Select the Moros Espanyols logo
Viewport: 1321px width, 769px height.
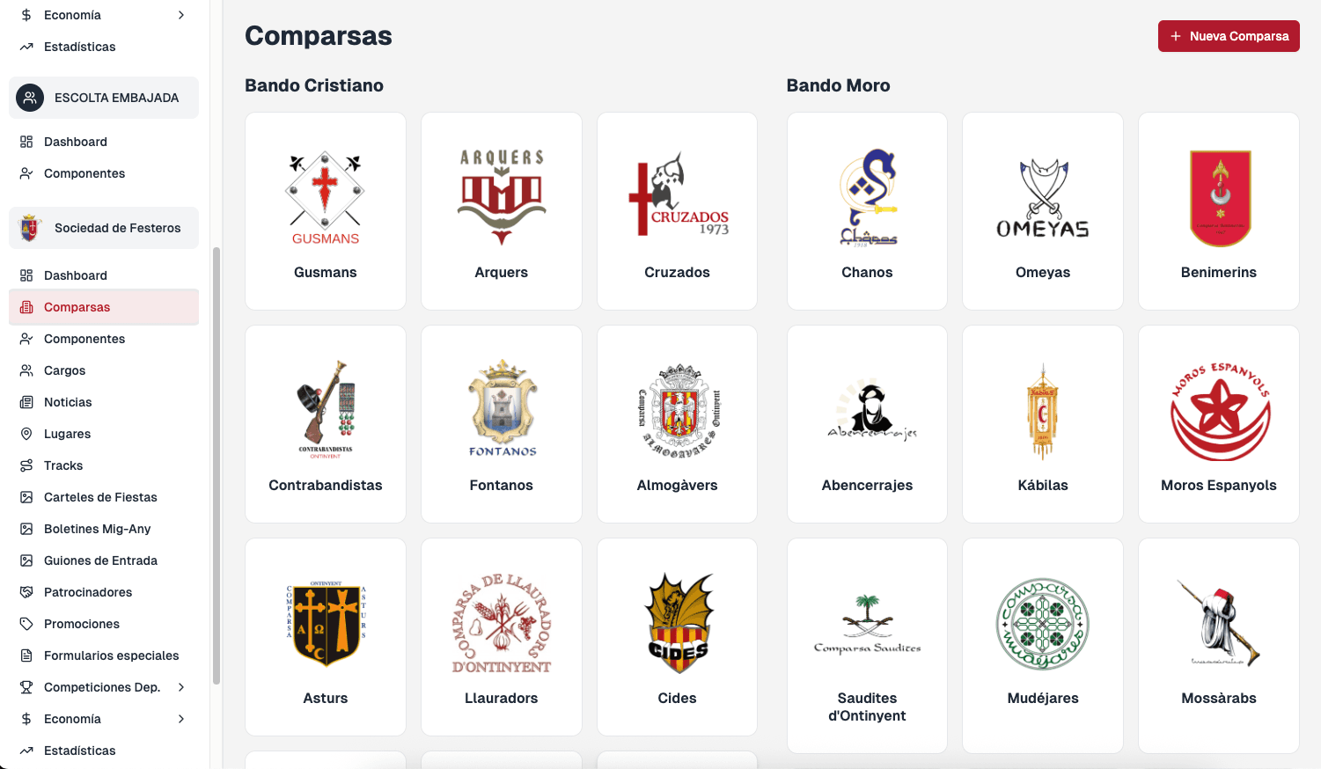(1219, 412)
